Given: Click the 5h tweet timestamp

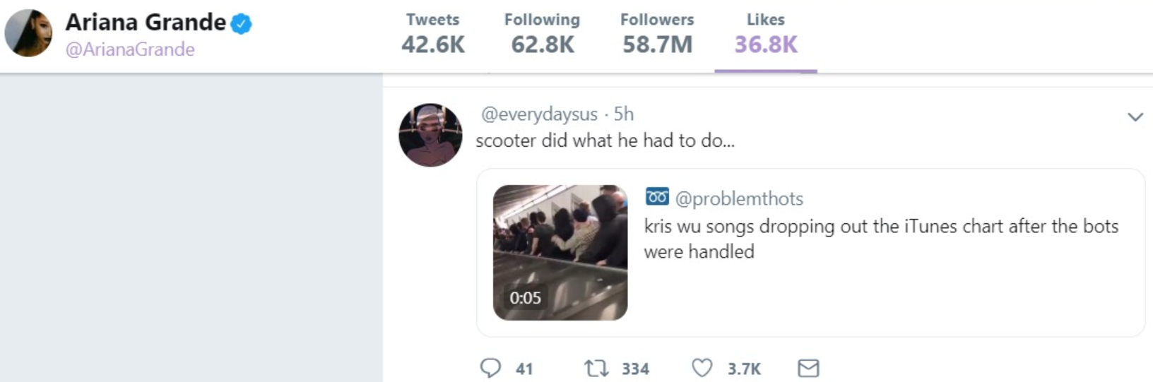Looking at the screenshot, I should [624, 114].
